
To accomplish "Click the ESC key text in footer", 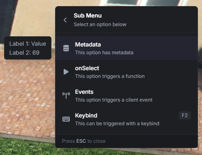I will (x=81, y=141).
